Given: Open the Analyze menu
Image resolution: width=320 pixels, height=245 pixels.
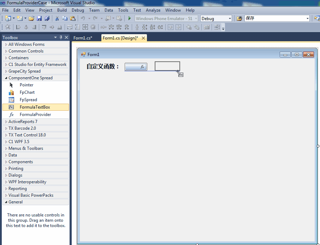Looking at the screenshot, I should [153, 10].
